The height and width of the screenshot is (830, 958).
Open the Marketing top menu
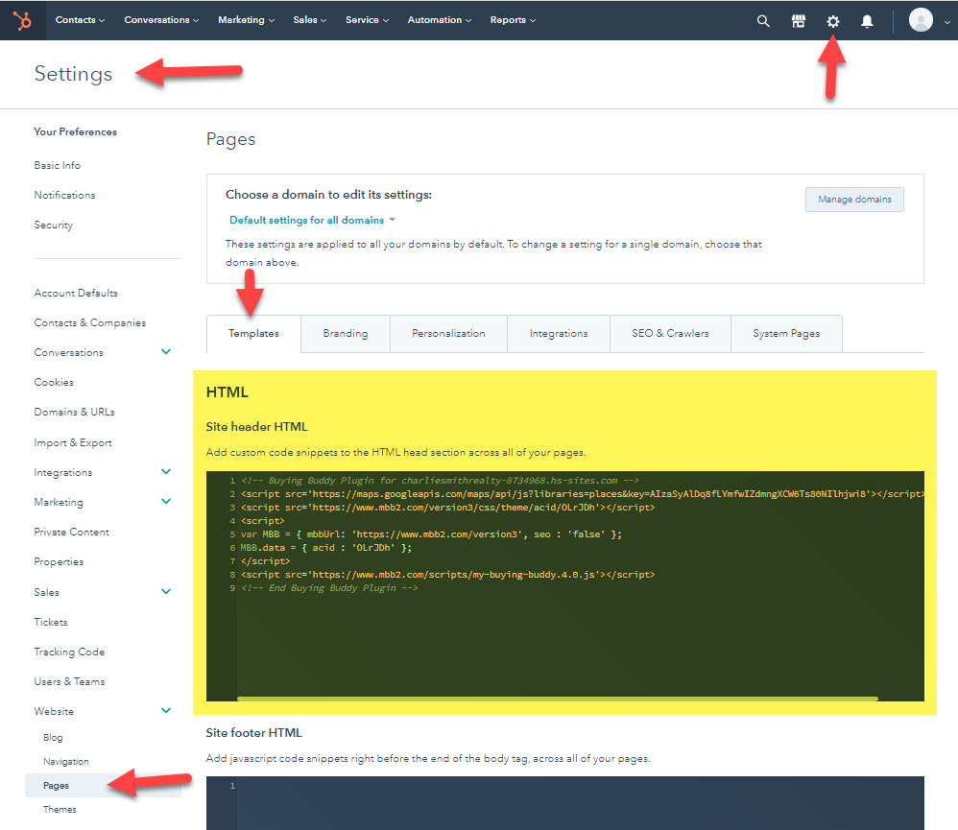point(247,20)
